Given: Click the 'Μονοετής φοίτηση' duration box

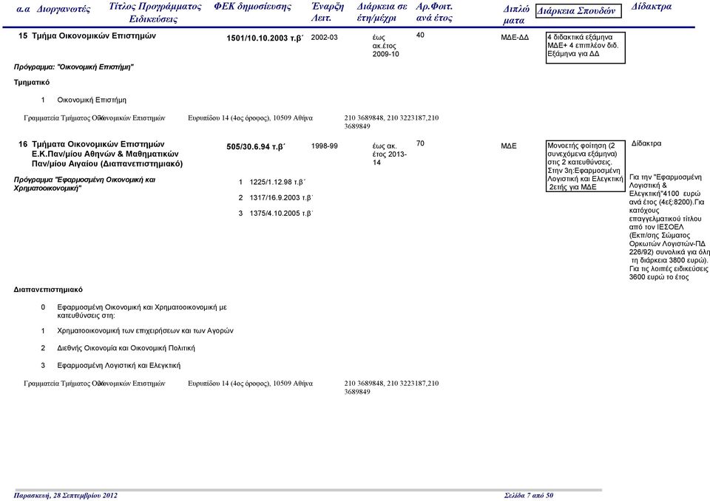Looking at the screenshot, I should 586,166.
